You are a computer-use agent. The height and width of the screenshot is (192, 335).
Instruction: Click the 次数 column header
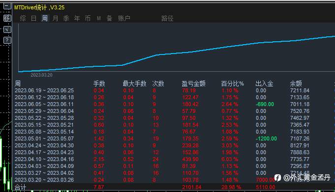point(158,83)
